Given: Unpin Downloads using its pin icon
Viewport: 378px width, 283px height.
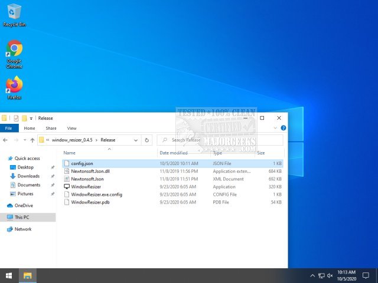Looking at the screenshot, I should (53, 176).
